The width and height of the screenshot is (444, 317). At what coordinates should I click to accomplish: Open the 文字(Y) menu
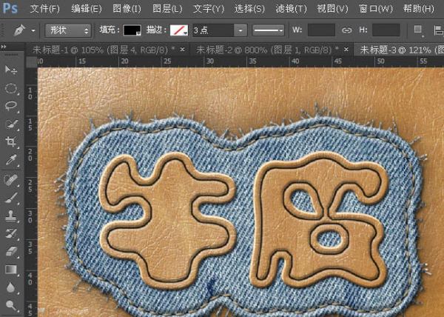[x=209, y=9]
